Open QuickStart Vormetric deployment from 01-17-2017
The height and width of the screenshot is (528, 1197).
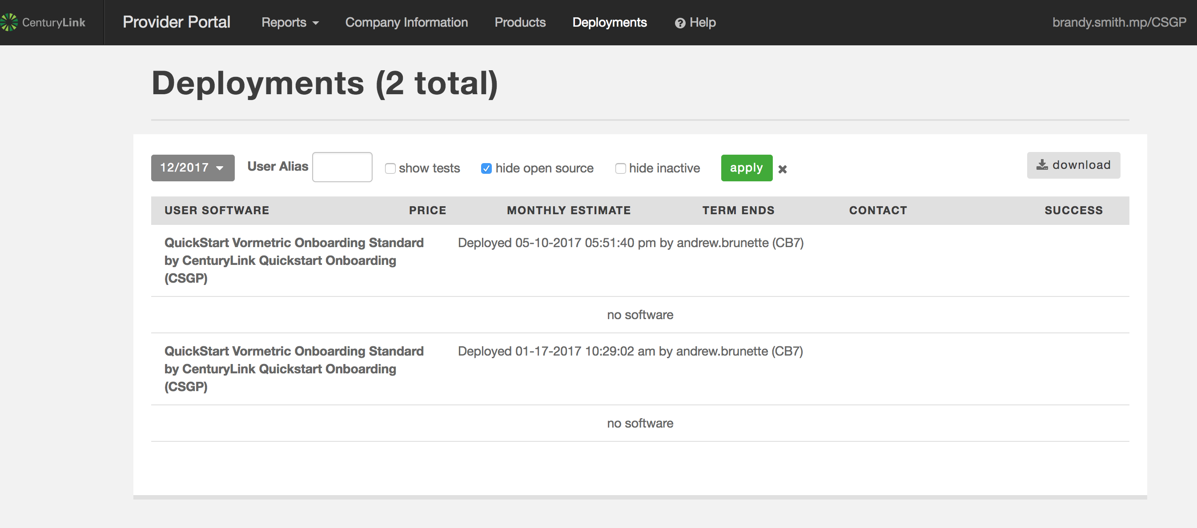point(293,368)
